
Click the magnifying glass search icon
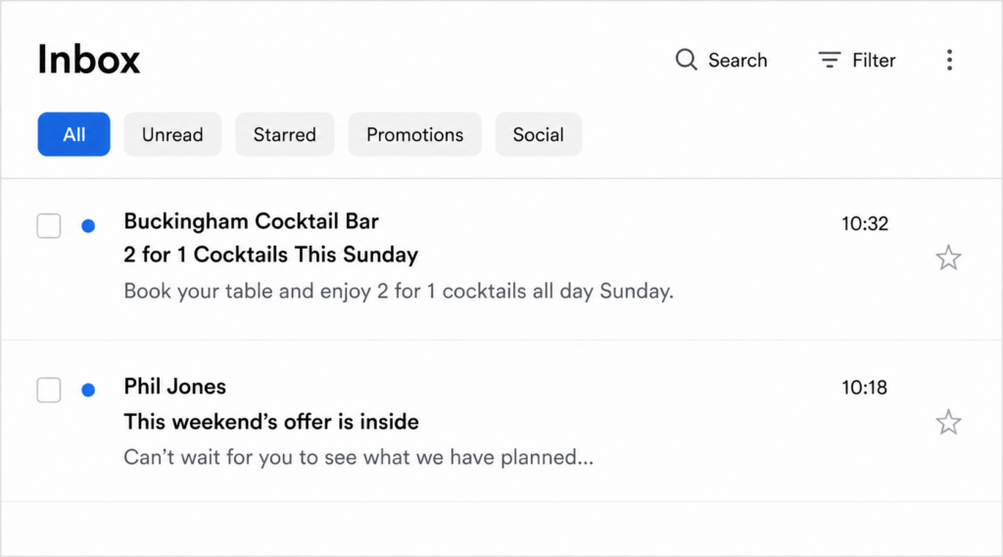pos(686,60)
